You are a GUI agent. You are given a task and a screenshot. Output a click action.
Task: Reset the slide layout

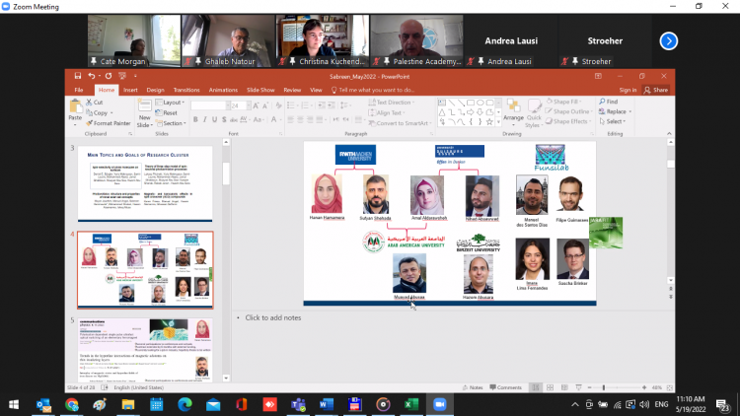[167, 112]
